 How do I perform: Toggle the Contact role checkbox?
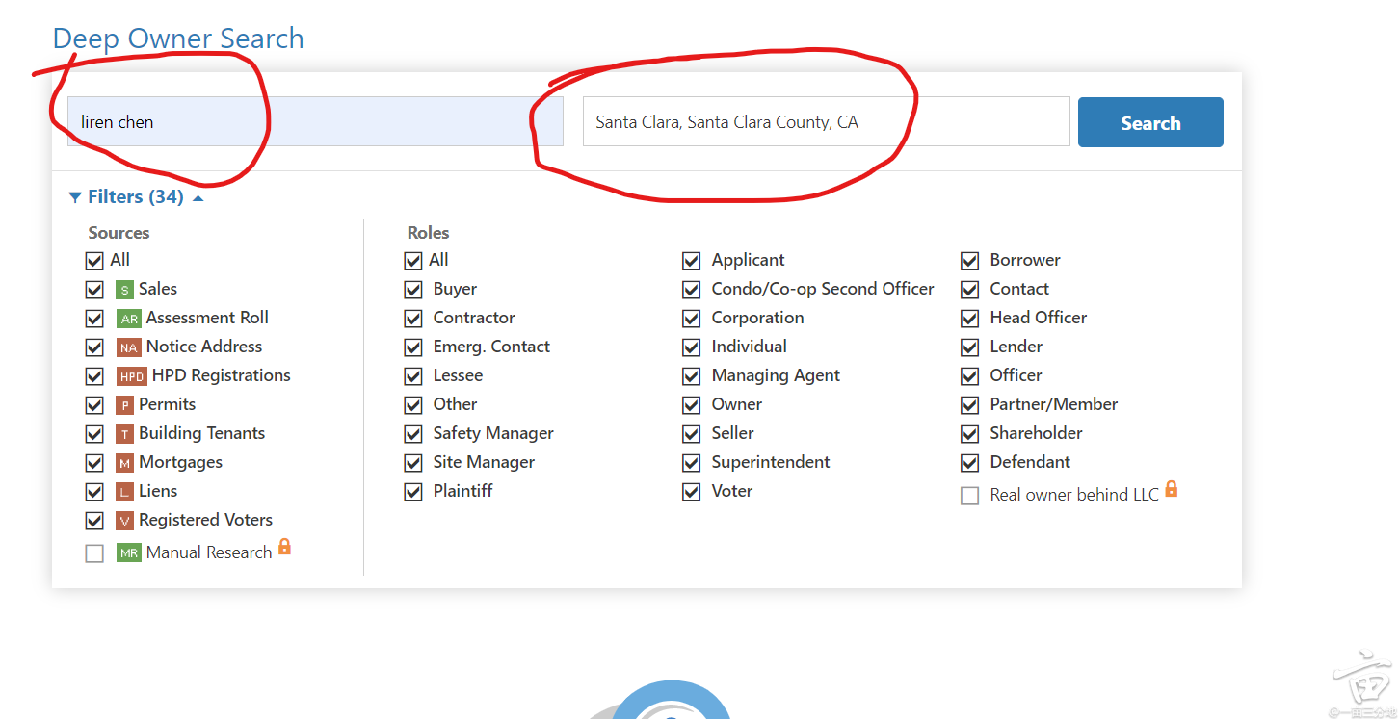(970, 290)
